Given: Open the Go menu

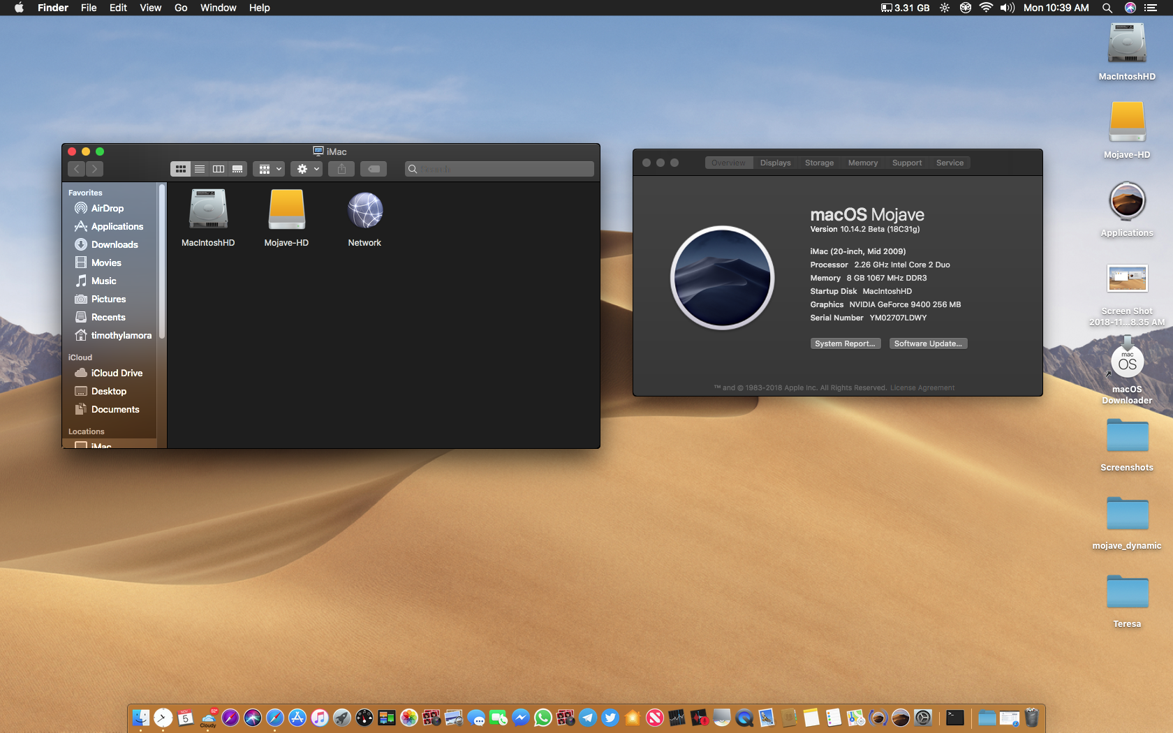Looking at the screenshot, I should pos(181,8).
